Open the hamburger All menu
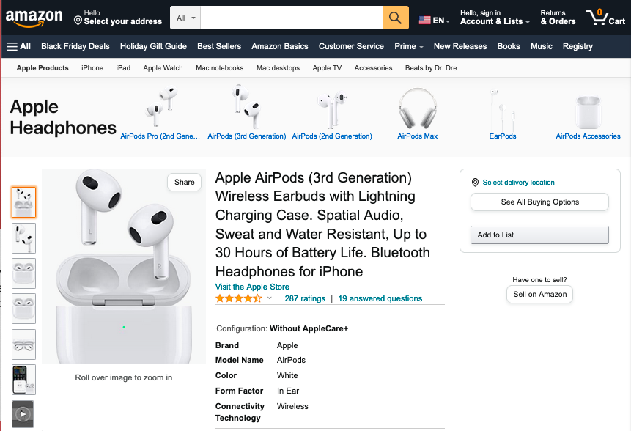This screenshot has width=631, height=431. pos(19,46)
